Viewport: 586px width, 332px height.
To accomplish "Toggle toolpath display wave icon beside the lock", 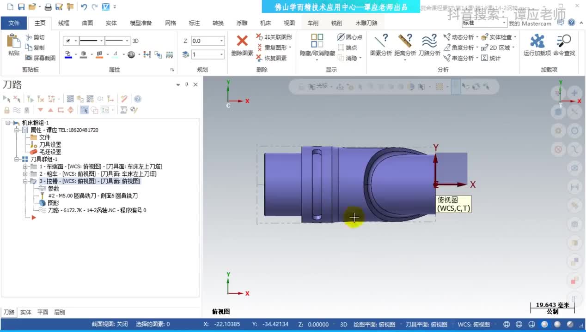I will [x=17, y=110].
